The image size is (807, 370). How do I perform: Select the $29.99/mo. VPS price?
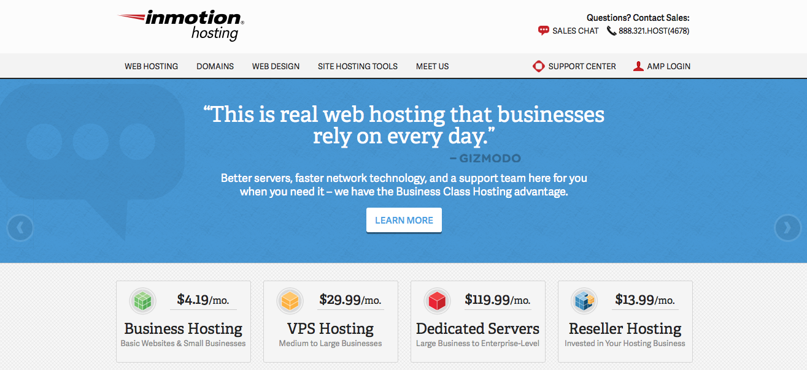point(350,300)
